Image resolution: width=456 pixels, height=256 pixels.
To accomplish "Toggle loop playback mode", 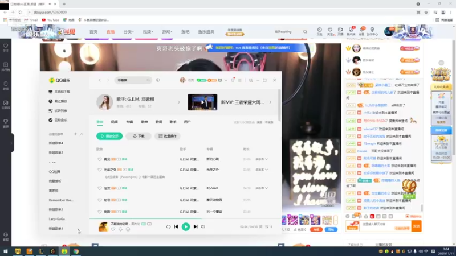I will 168,226.
